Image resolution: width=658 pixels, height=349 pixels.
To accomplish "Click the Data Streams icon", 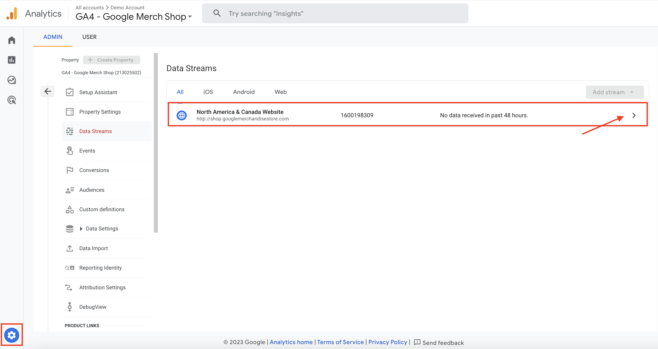I will 70,131.
